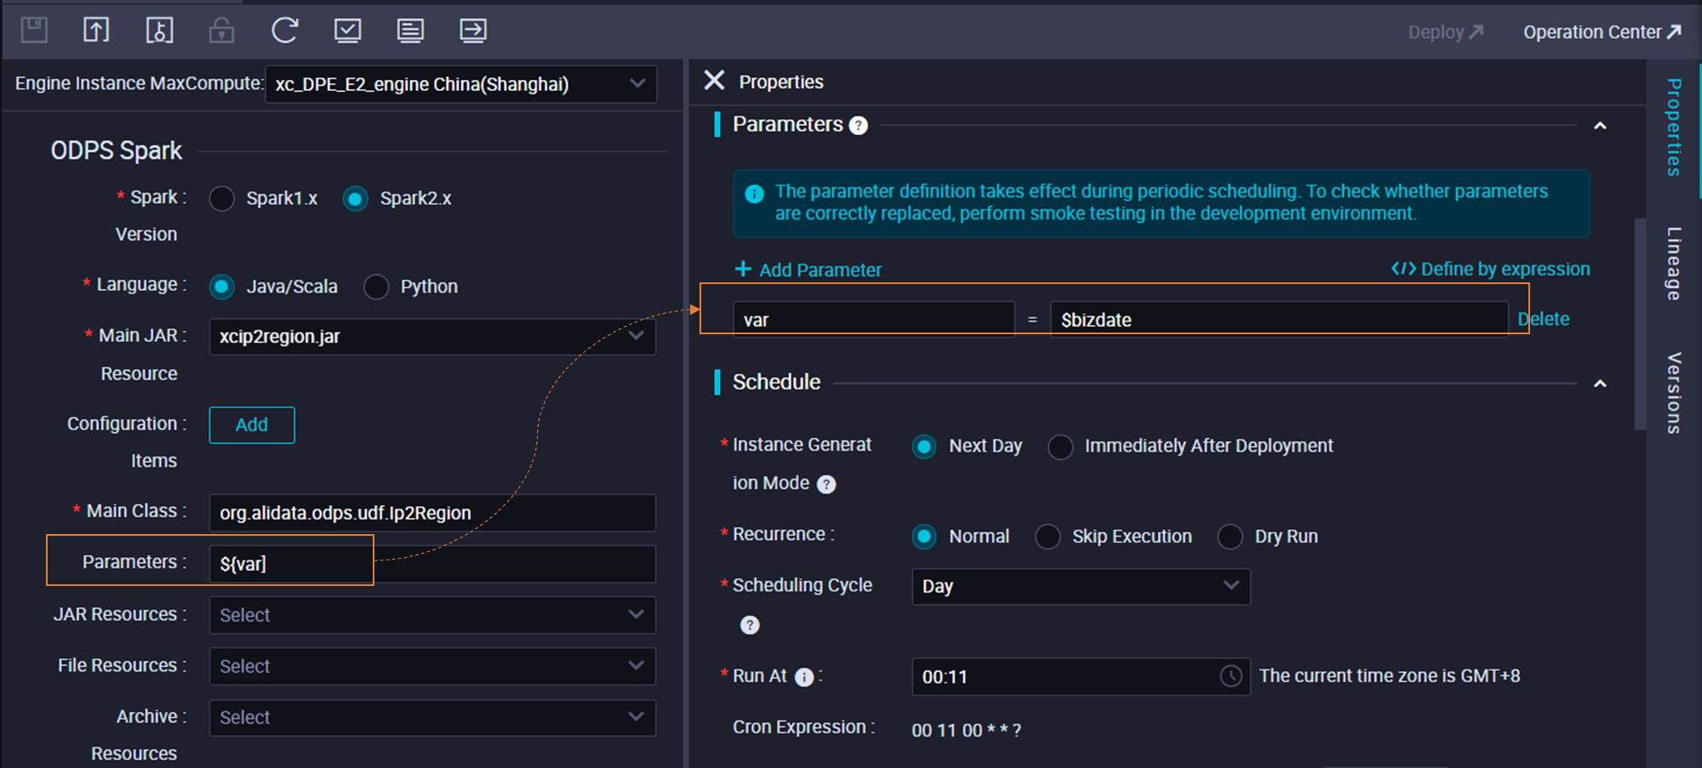The width and height of the screenshot is (1702, 768).
Task: Click the info icon in the parameter notice
Action: pos(754,194)
